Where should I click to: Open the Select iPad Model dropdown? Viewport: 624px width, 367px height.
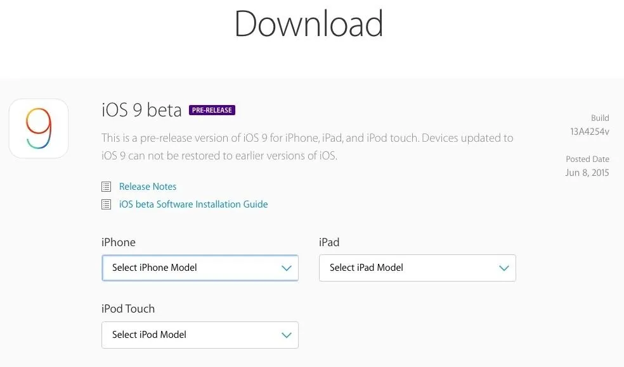pyautogui.click(x=417, y=268)
